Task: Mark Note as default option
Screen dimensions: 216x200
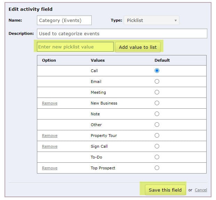Action: coord(157,114)
